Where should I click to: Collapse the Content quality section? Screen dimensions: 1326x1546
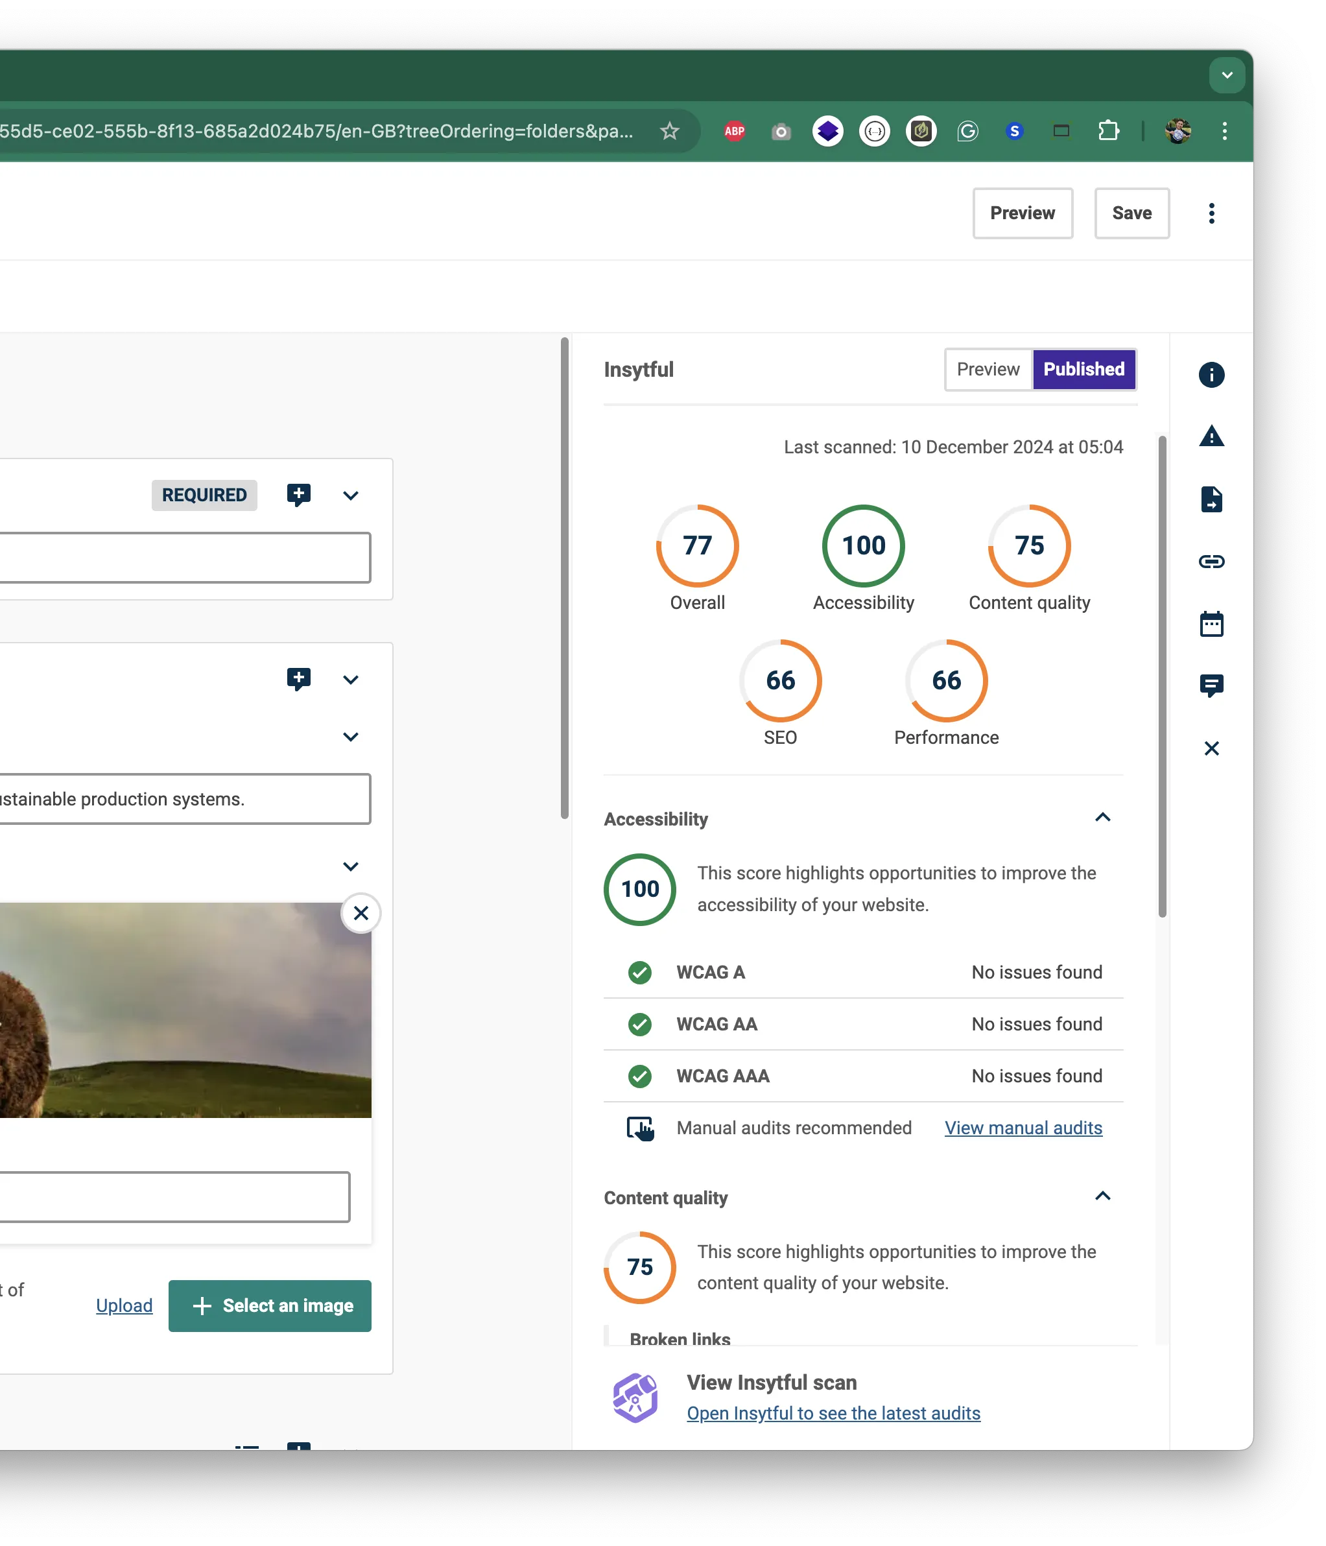pos(1104,1196)
